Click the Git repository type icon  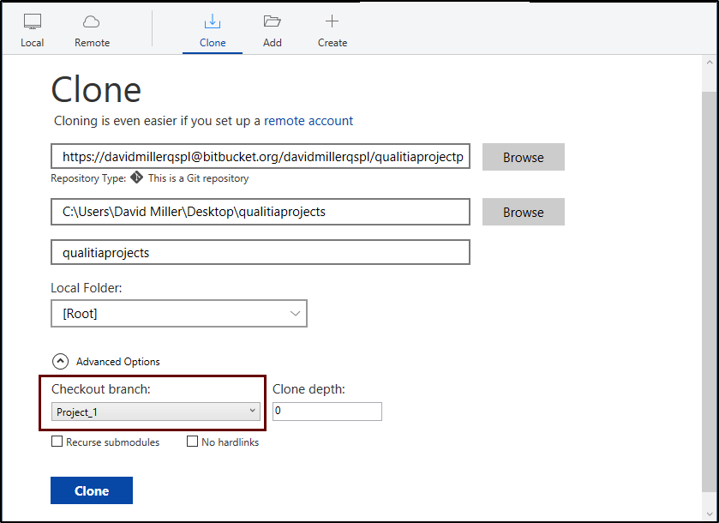pos(135,178)
